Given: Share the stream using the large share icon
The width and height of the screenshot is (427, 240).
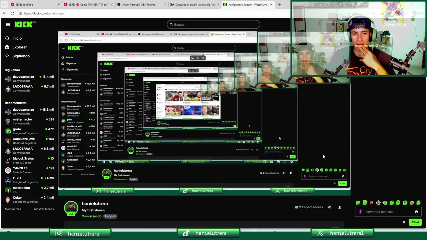Looking at the screenshot, I should (x=329, y=207).
